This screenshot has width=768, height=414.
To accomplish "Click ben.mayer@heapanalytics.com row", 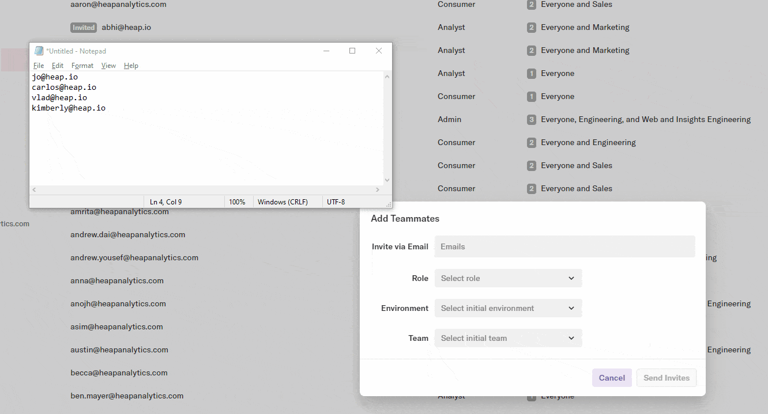I will pos(127,396).
